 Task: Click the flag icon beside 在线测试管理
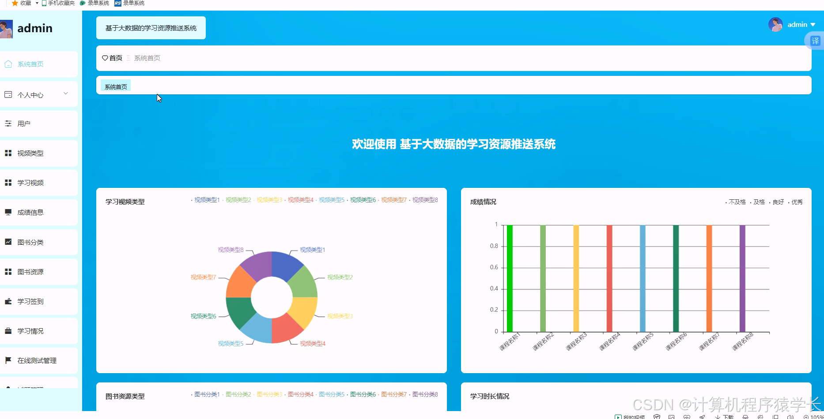click(x=8, y=360)
